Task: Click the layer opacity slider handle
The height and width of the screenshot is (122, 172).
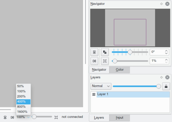Action: click(x=159, y=86)
